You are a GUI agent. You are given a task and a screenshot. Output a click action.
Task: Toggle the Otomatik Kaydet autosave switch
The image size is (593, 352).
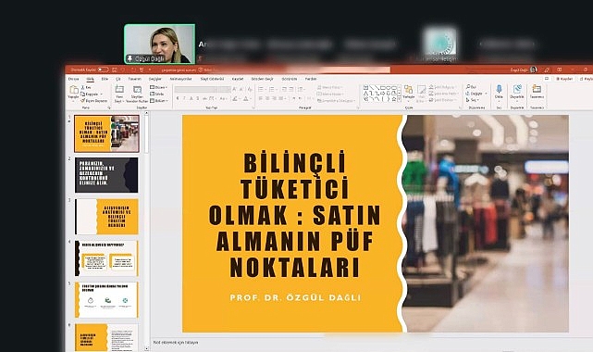click(103, 69)
